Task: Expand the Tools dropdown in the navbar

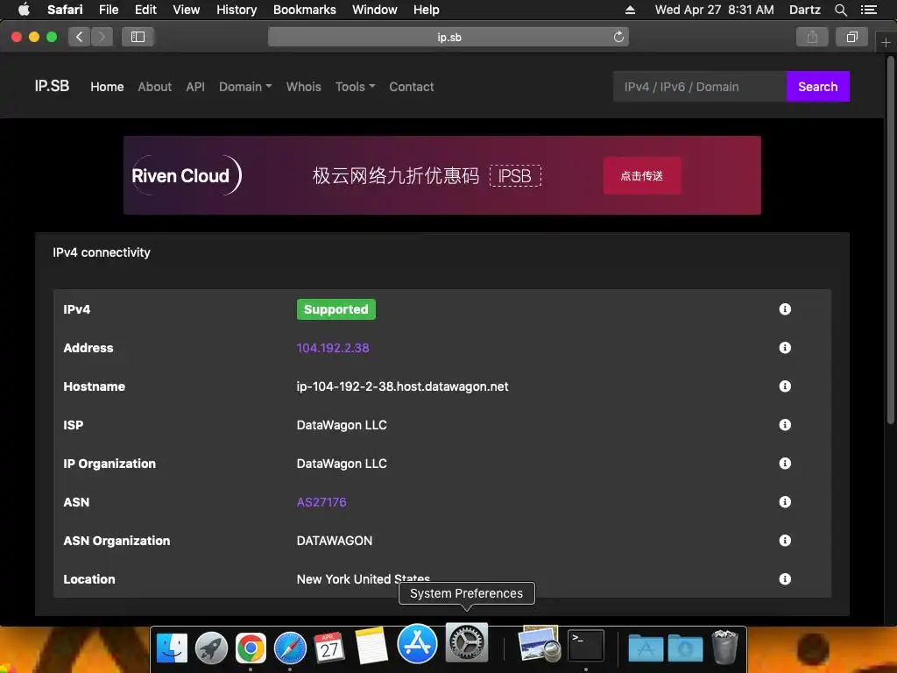Action: (355, 87)
